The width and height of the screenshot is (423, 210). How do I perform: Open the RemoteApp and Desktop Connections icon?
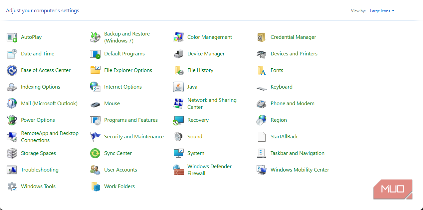12,137
